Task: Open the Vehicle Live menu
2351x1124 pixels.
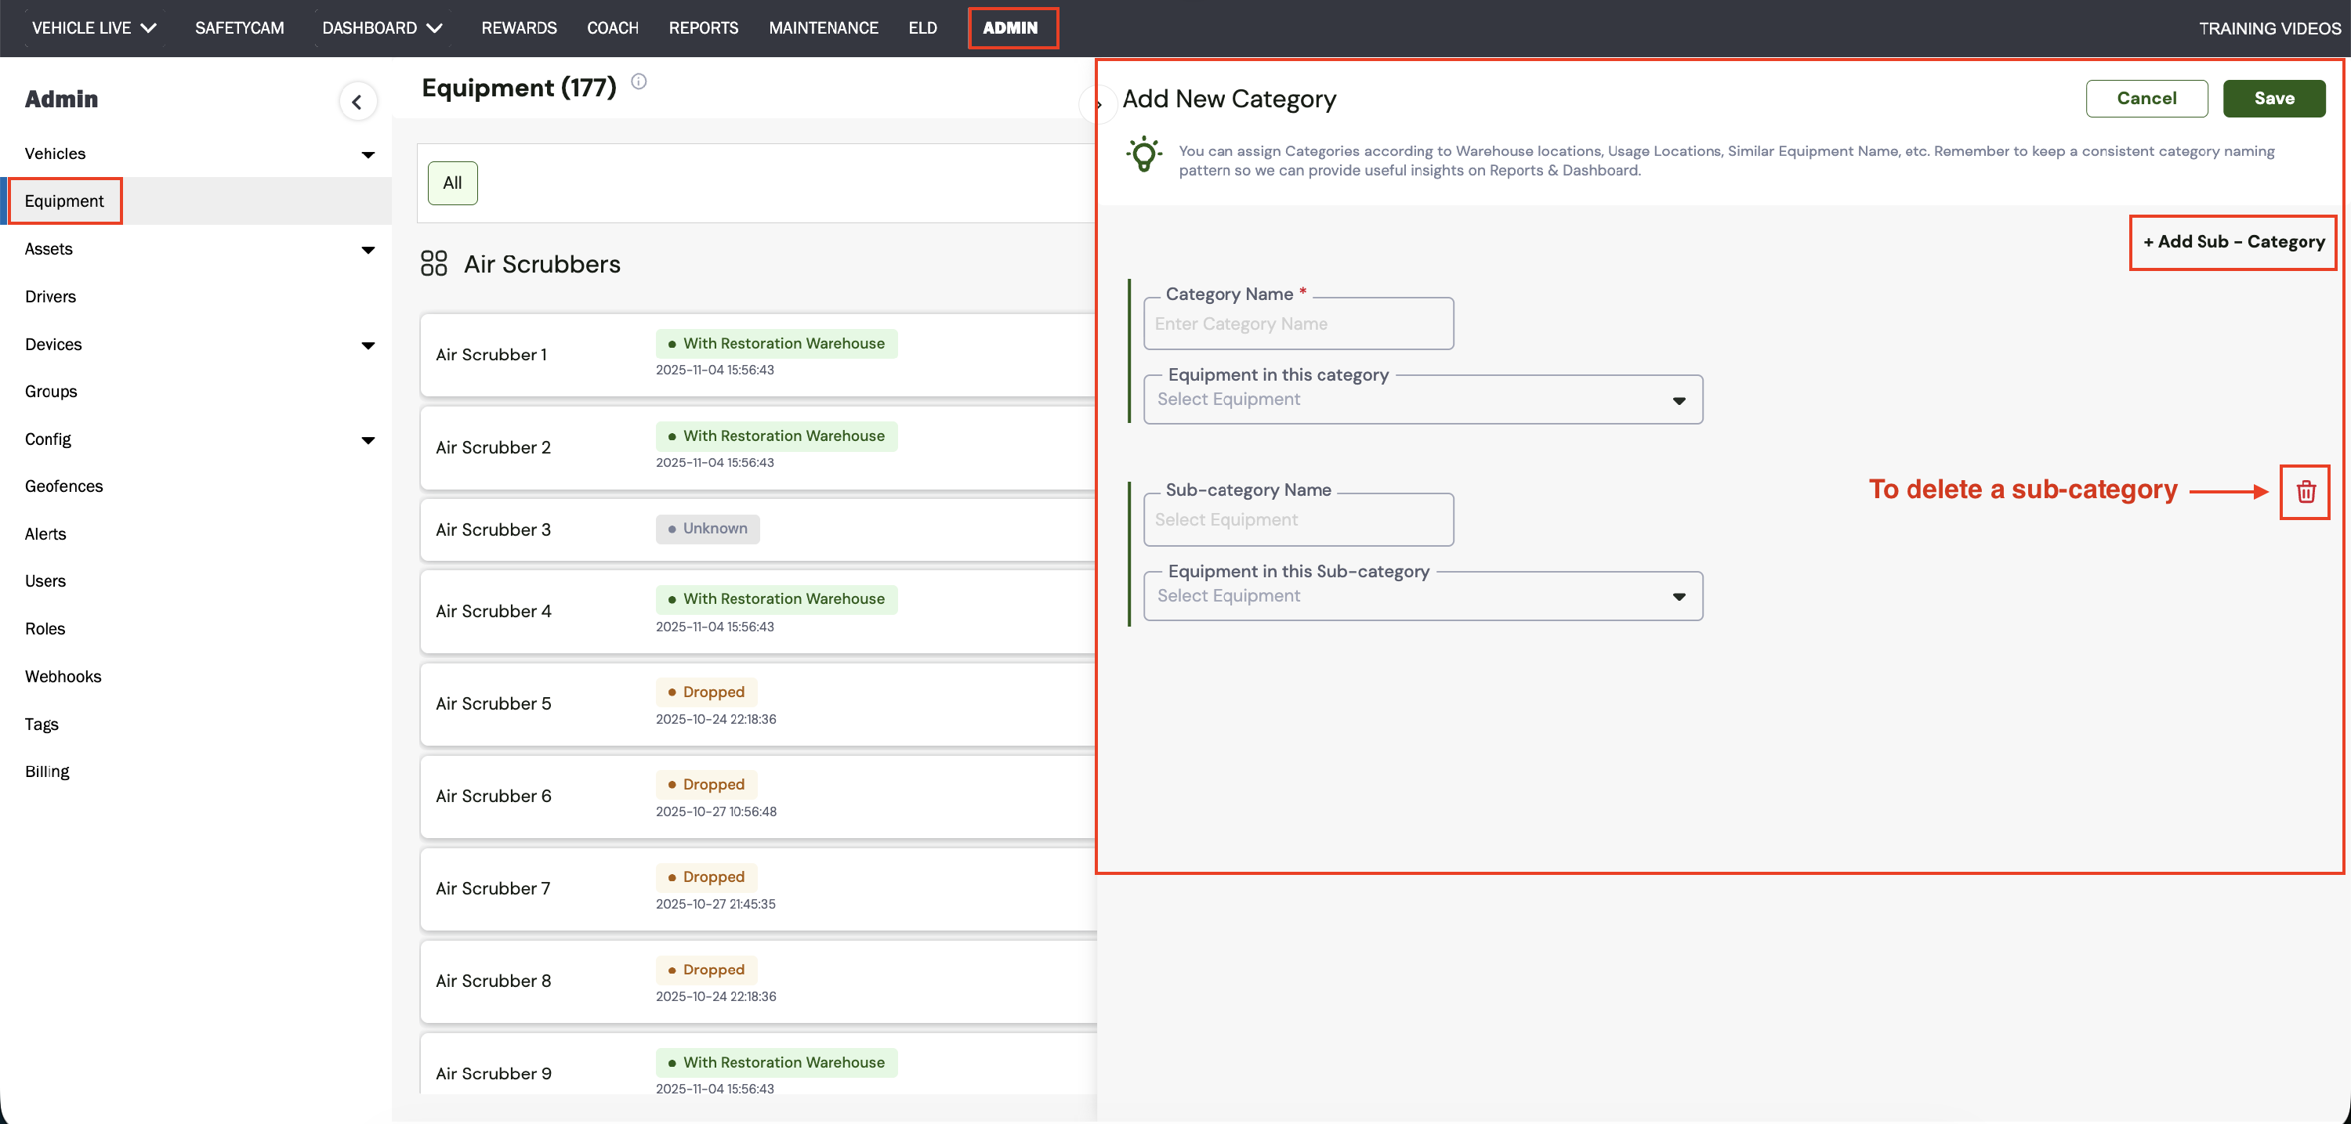Action: tap(94, 27)
